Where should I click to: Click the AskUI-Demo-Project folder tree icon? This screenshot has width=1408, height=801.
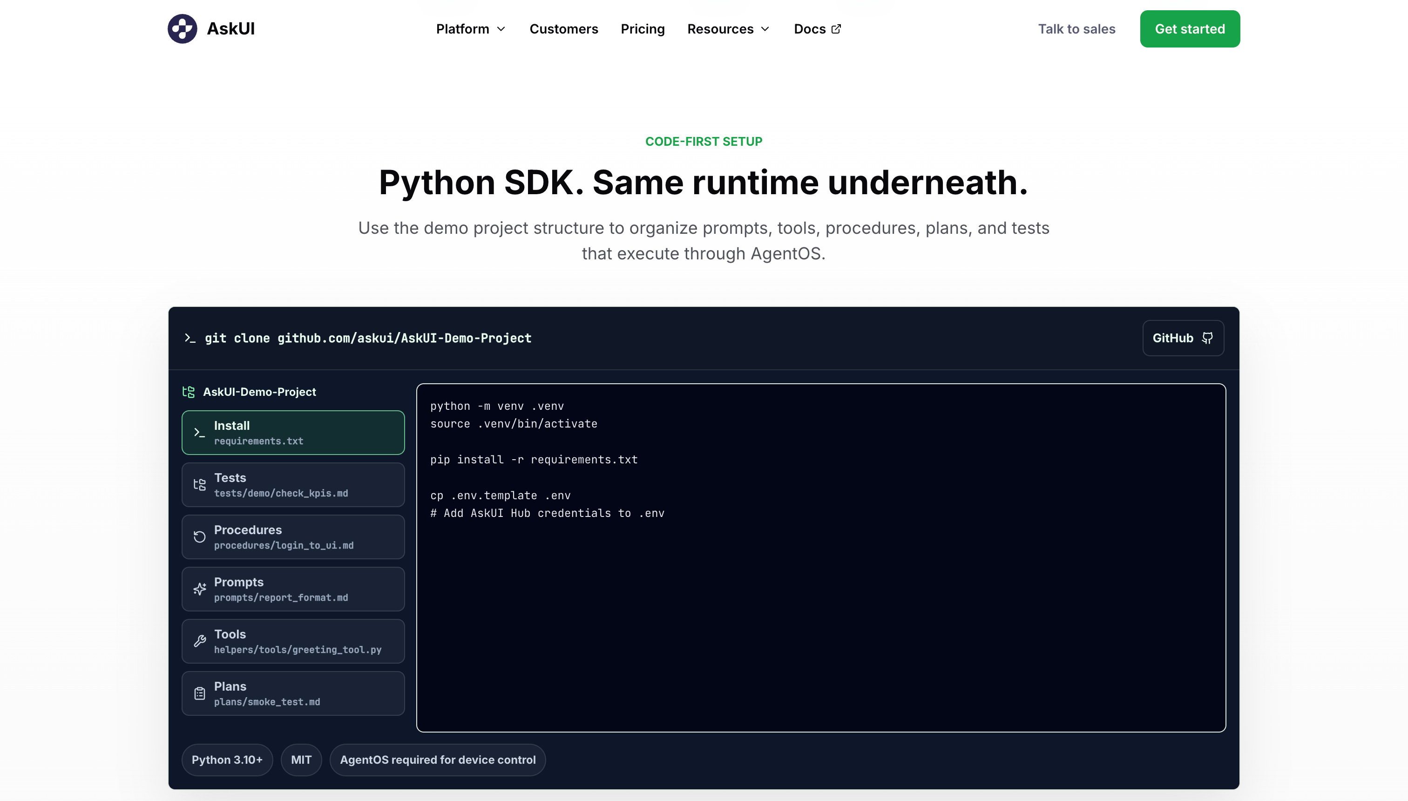coord(189,392)
